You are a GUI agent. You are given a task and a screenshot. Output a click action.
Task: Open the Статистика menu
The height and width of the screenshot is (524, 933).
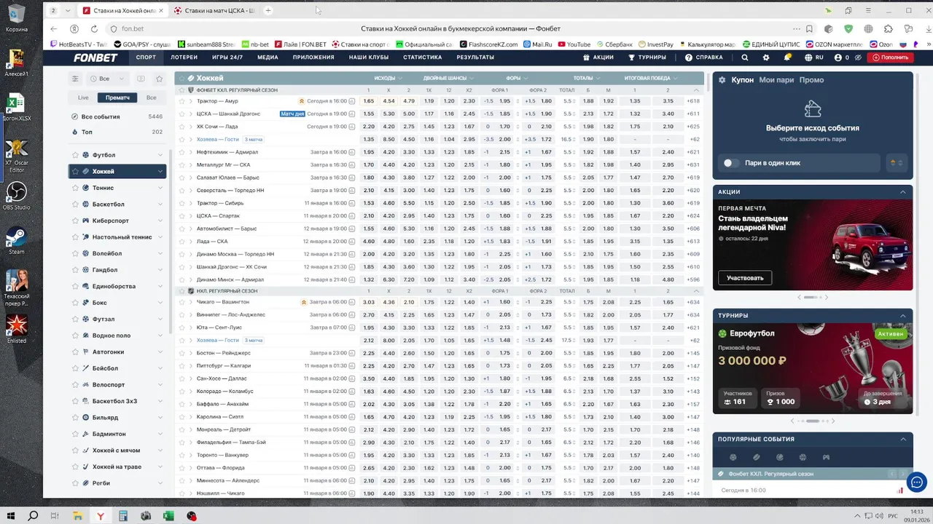pyautogui.click(x=422, y=57)
